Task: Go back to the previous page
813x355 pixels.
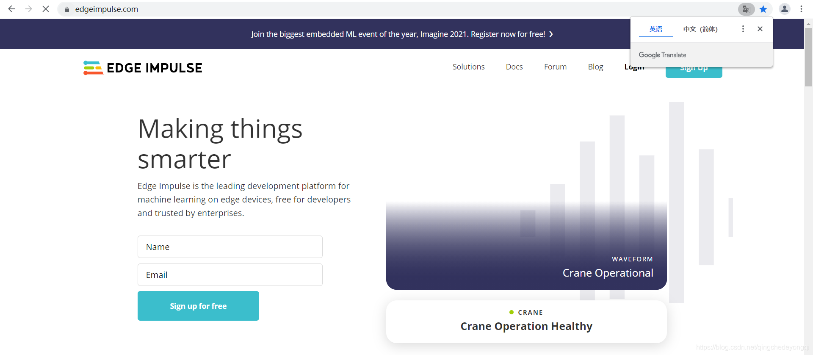Action: click(11, 9)
